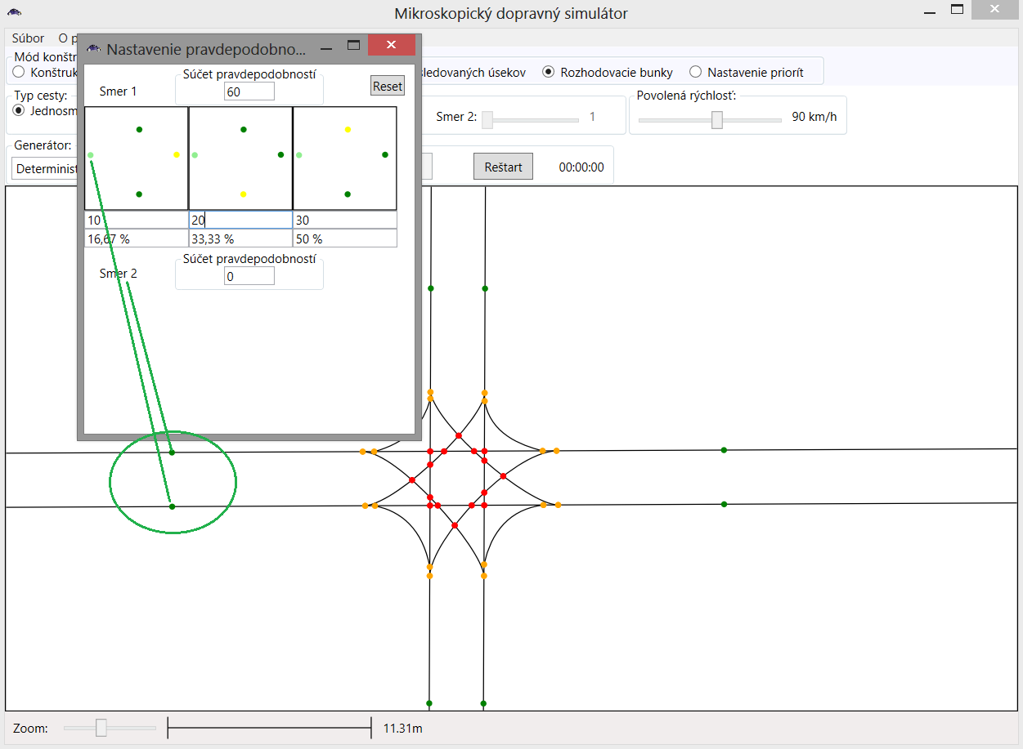Maximize the probability settings dialog
Viewport: 1023px width, 749px height.
click(x=354, y=46)
